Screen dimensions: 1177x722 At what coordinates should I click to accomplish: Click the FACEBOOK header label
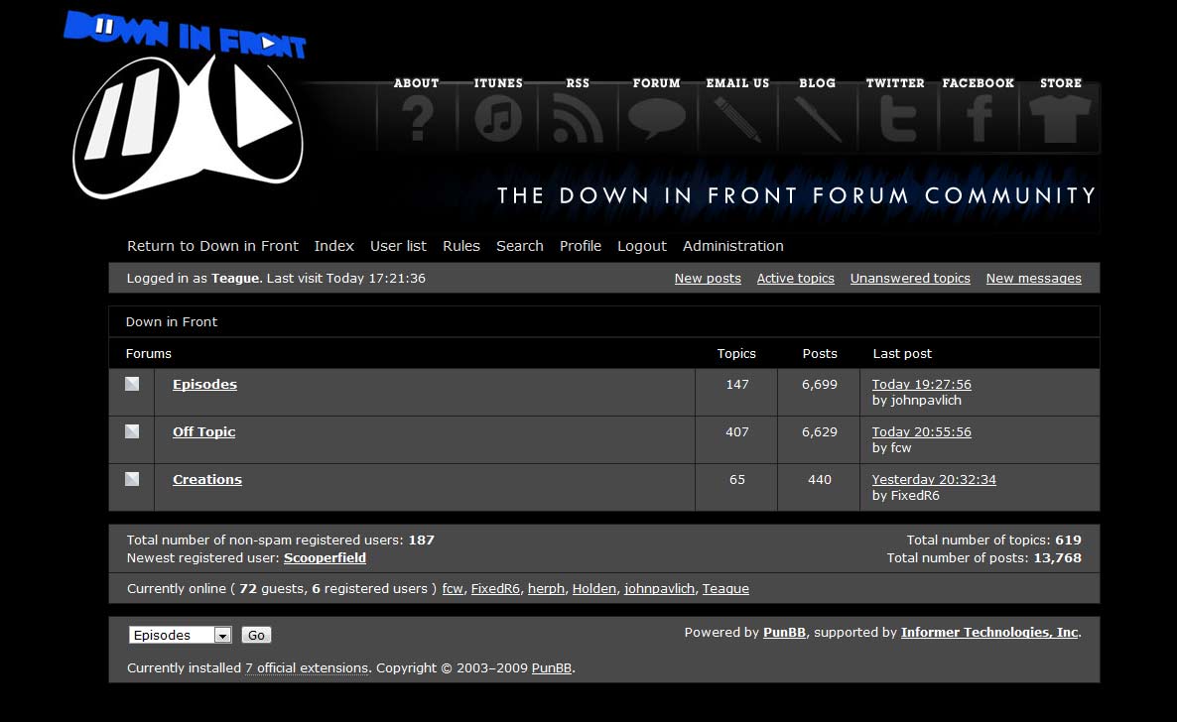979,83
